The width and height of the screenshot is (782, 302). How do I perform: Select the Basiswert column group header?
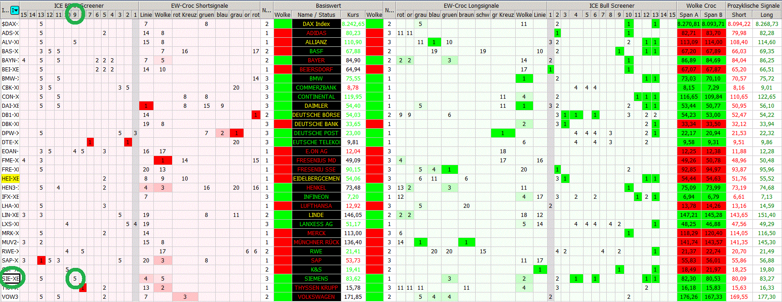(x=328, y=5)
